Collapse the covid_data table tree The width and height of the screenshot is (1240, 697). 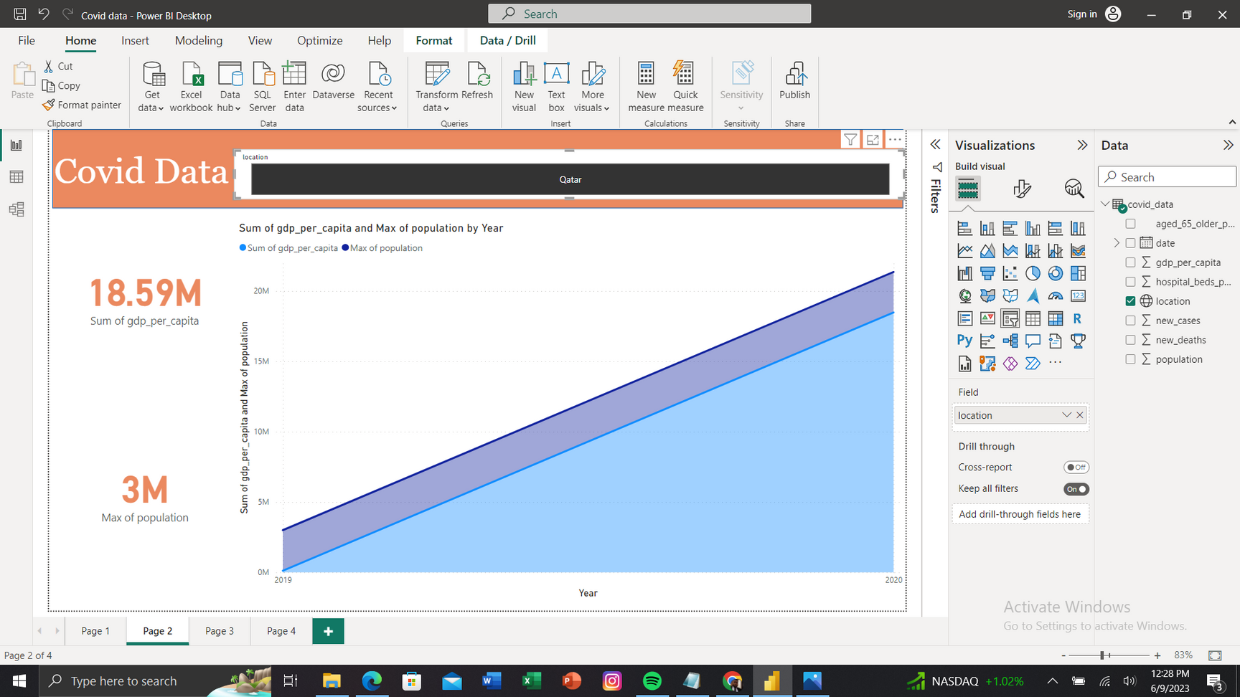pyautogui.click(x=1105, y=204)
